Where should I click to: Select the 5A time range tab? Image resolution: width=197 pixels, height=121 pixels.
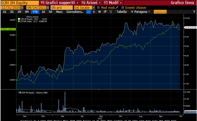click(50, 12)
